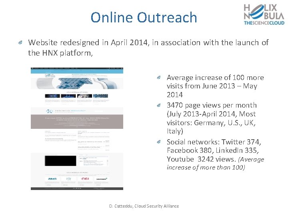This screenshot has height=216, width=288.
Task: Click the 'Online Outreach' slide title
Action: pyautogui.click(x=144, y=18)
